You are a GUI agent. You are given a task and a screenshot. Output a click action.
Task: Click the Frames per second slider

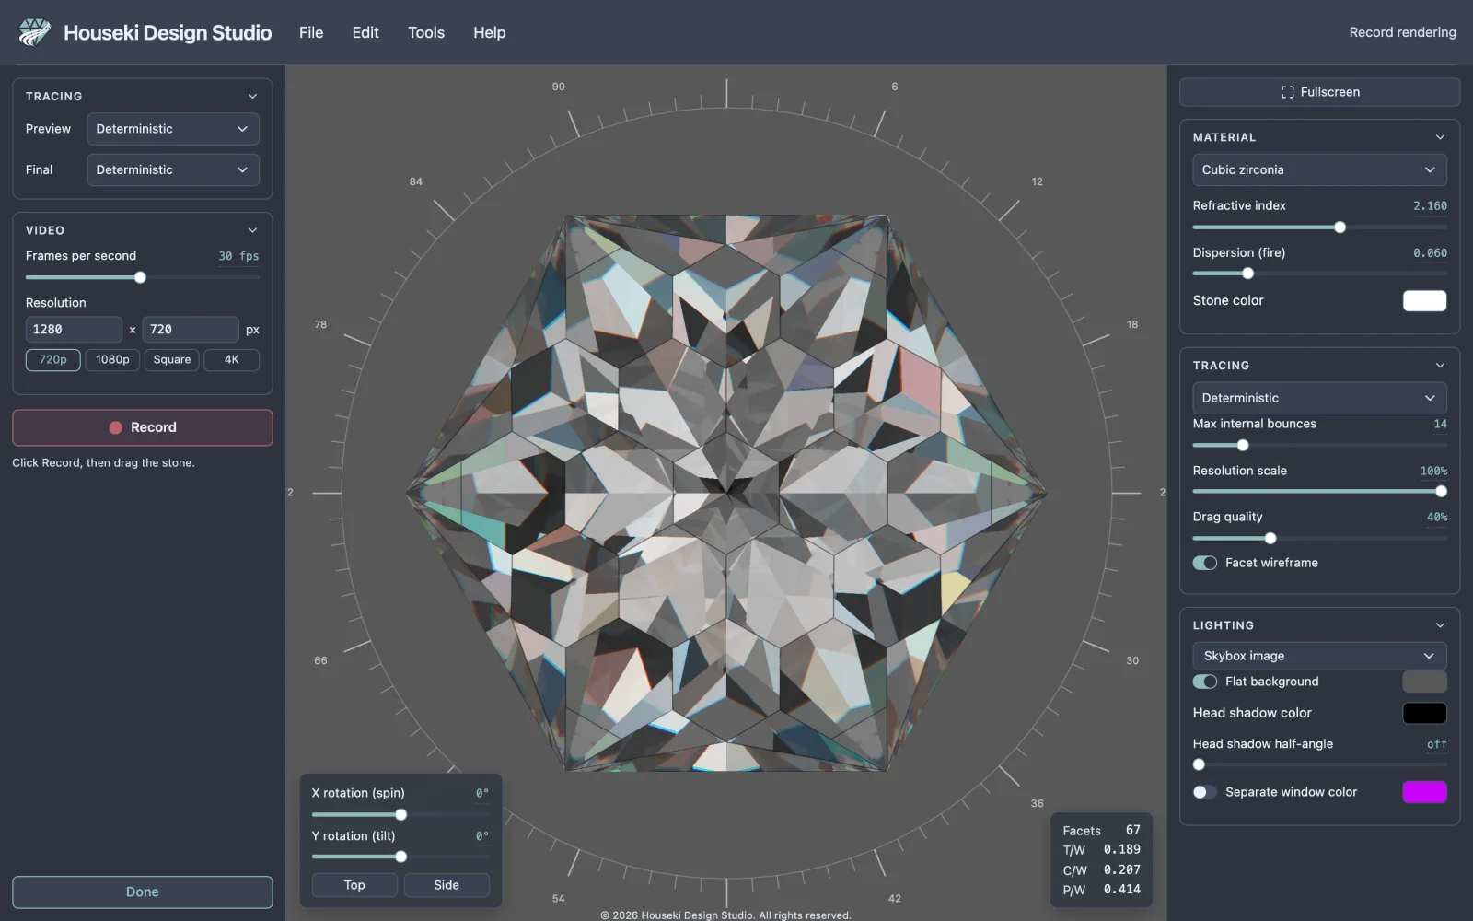(143, 277)
